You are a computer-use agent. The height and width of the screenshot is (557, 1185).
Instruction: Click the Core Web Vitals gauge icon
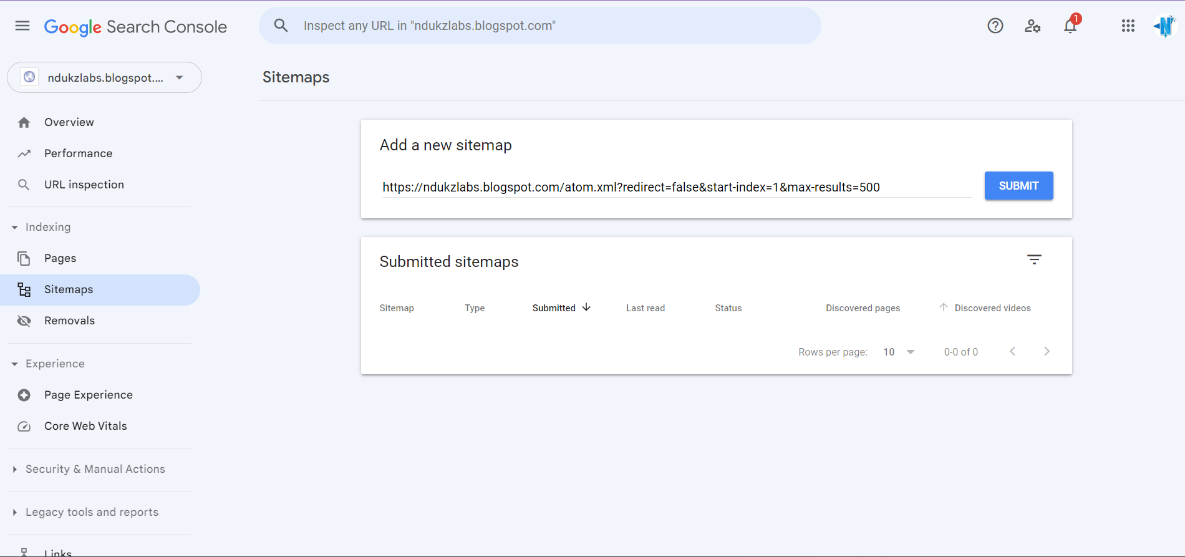pos(24,426)
